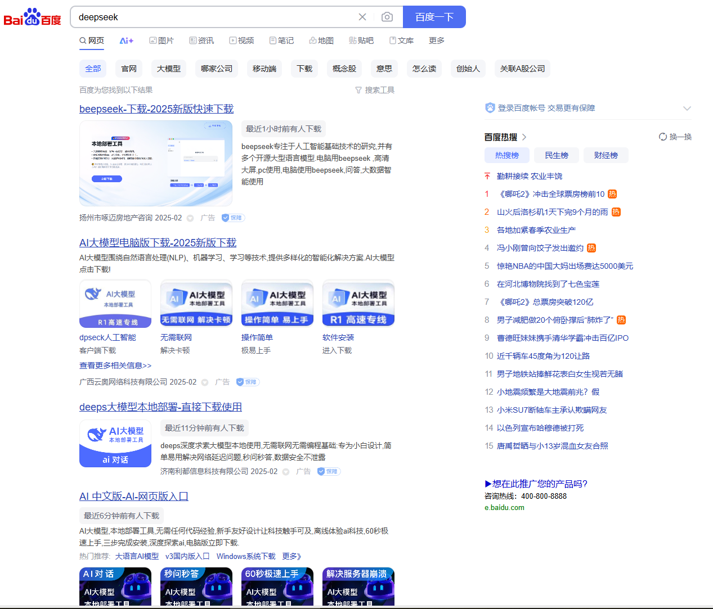Open hot topic 勤耕接续 农业丰饶

pyautogui.click(x=530, y=176)
